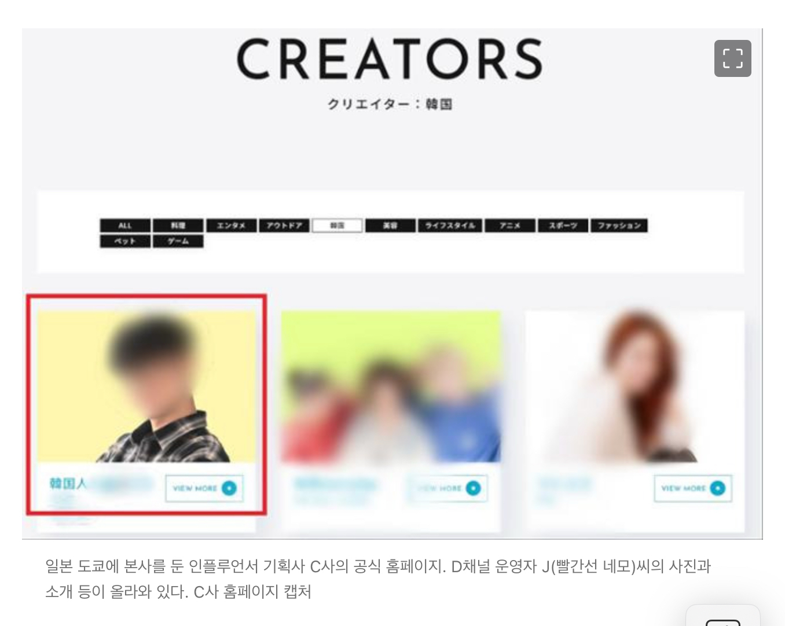Select the 美容 category filter
This screenshot has height=626, width=785.
coord(390,226)
